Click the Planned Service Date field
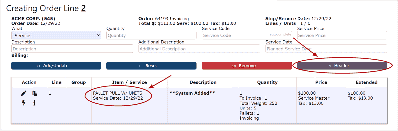Image resolution: width=398 pixels, height=131 pixels. point(326,49)
